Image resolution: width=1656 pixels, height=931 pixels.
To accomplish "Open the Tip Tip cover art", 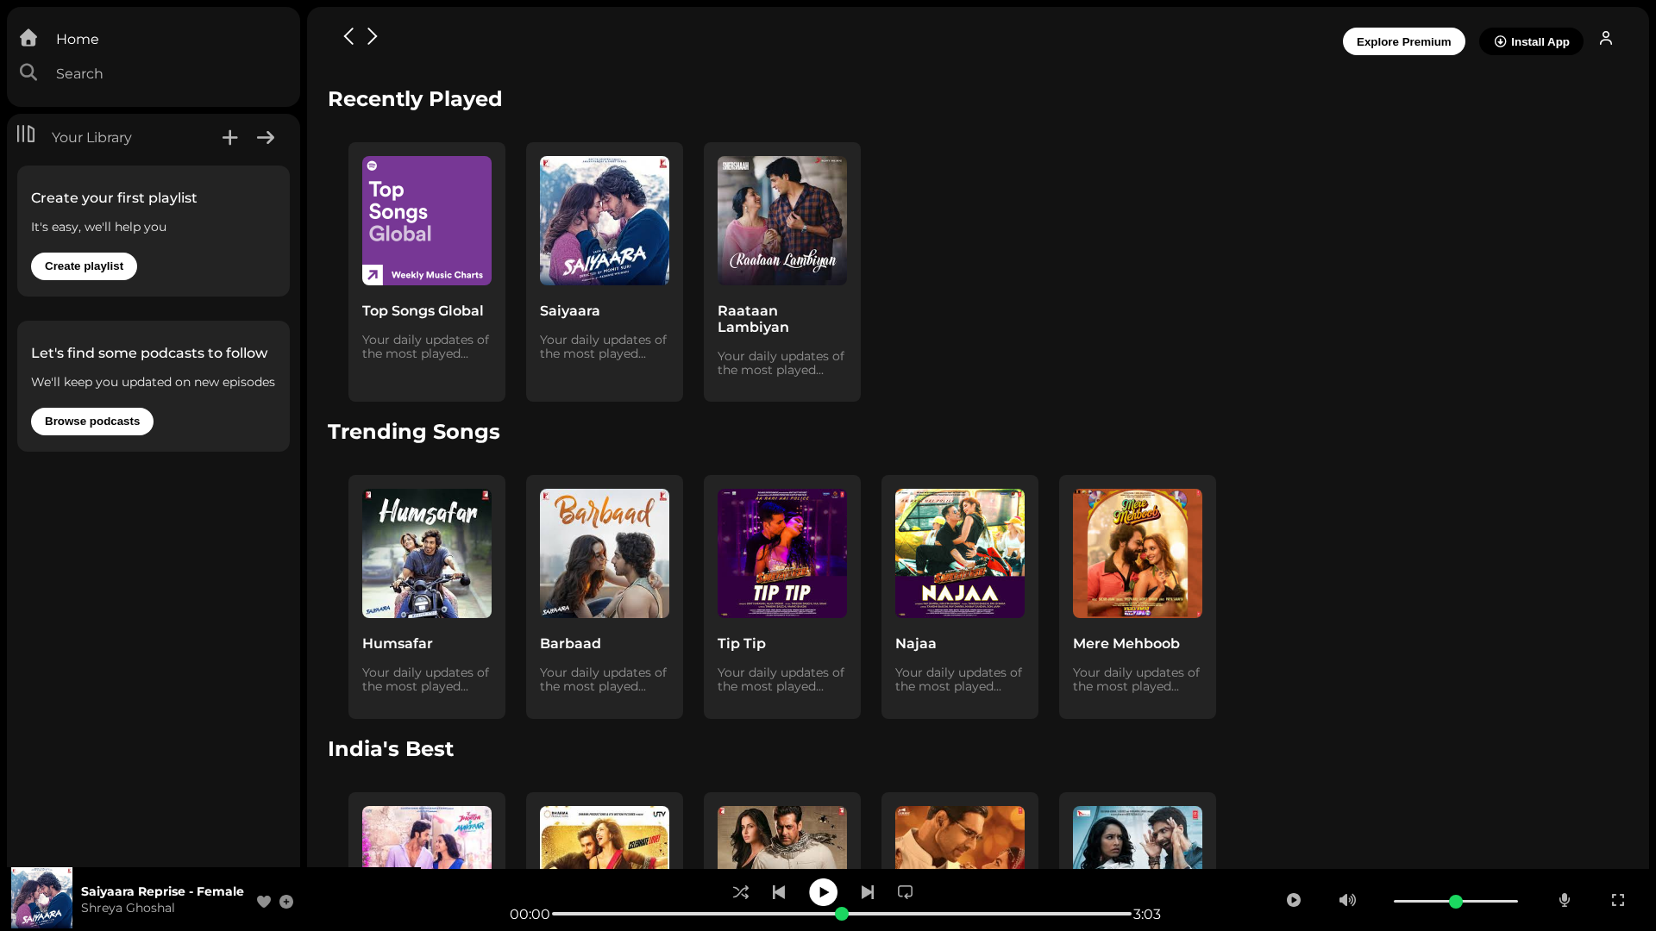I will (782, 553).
